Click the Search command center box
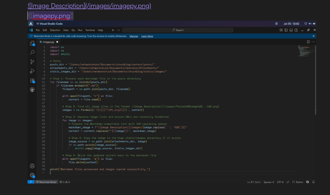This screenshot has width=330, height=195. [177, 30]
